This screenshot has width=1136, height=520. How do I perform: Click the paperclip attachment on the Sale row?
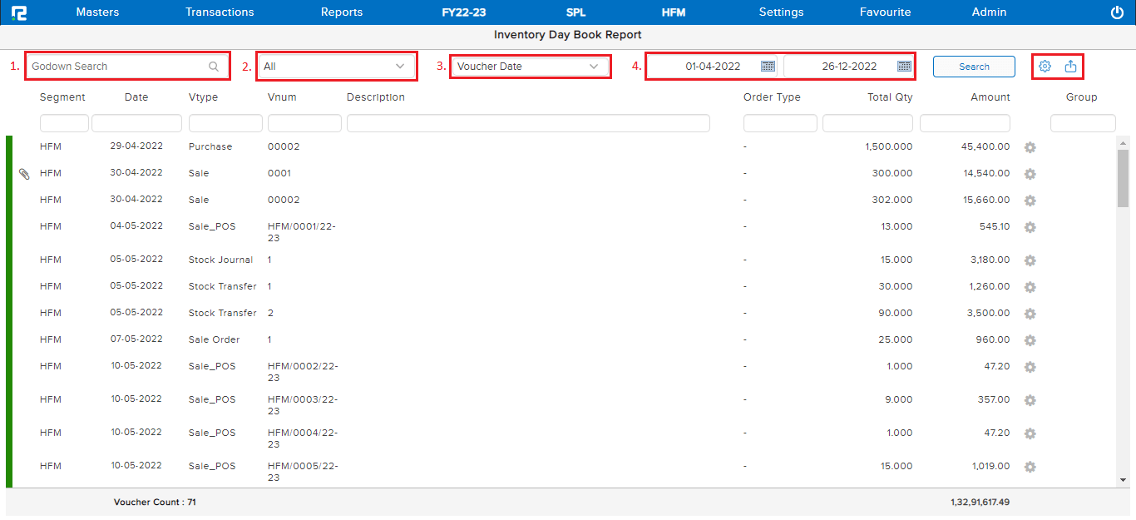(23, 174)
